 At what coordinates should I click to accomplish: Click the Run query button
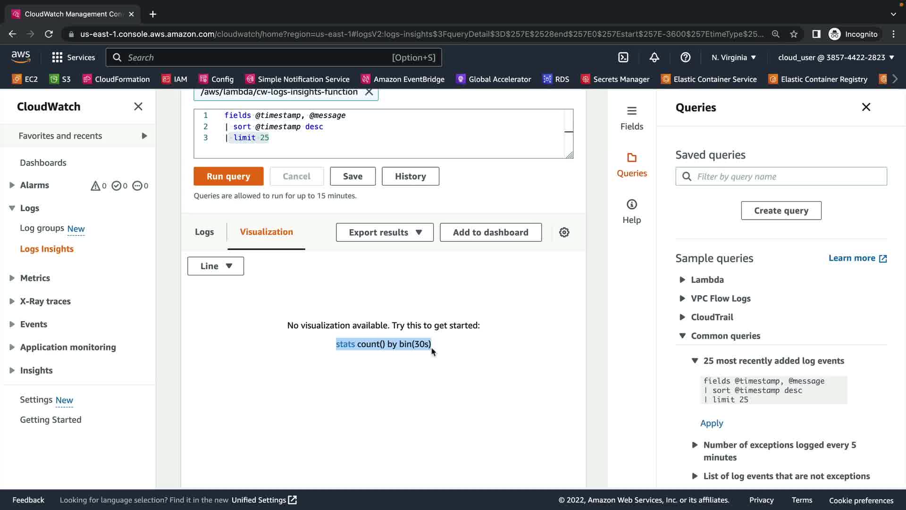228,176
